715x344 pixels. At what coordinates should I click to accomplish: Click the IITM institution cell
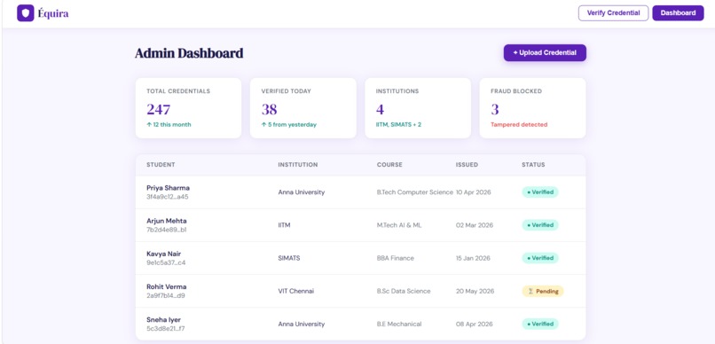coord(284,225)
